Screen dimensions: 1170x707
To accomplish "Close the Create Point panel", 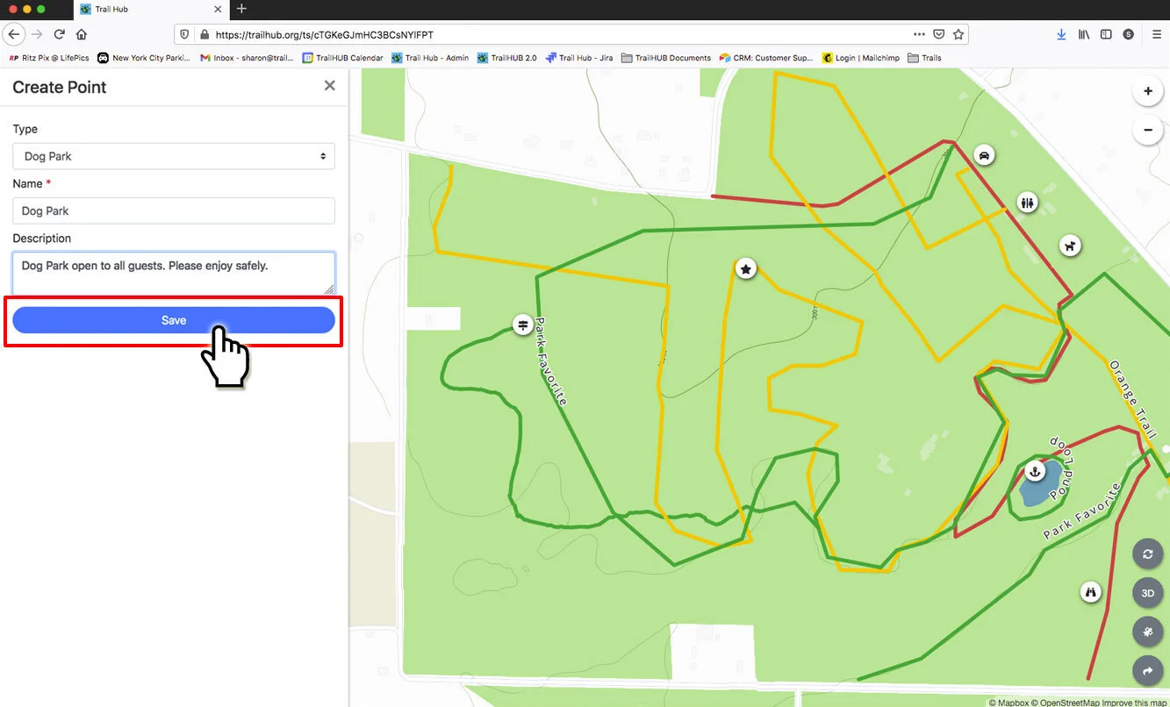I will tap(330, 86).
